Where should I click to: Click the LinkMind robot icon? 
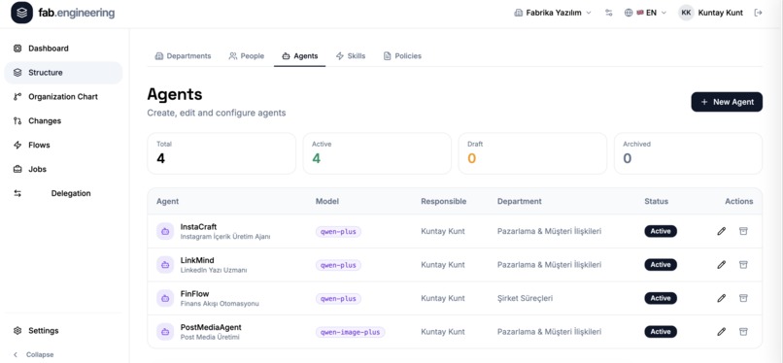[165, 265]
